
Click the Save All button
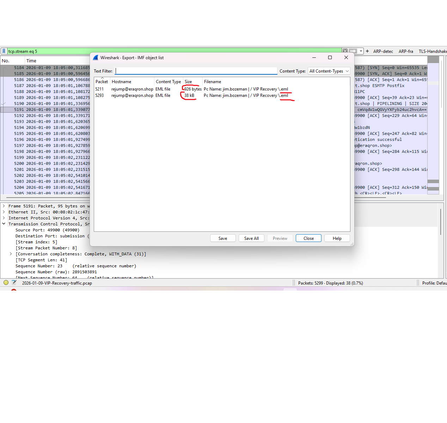(251, 238)
